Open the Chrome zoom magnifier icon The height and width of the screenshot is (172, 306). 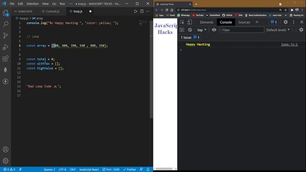pyautogui.click(x=280, y=10)
